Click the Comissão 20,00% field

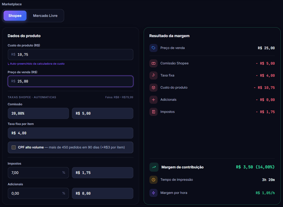pos(38,113)
